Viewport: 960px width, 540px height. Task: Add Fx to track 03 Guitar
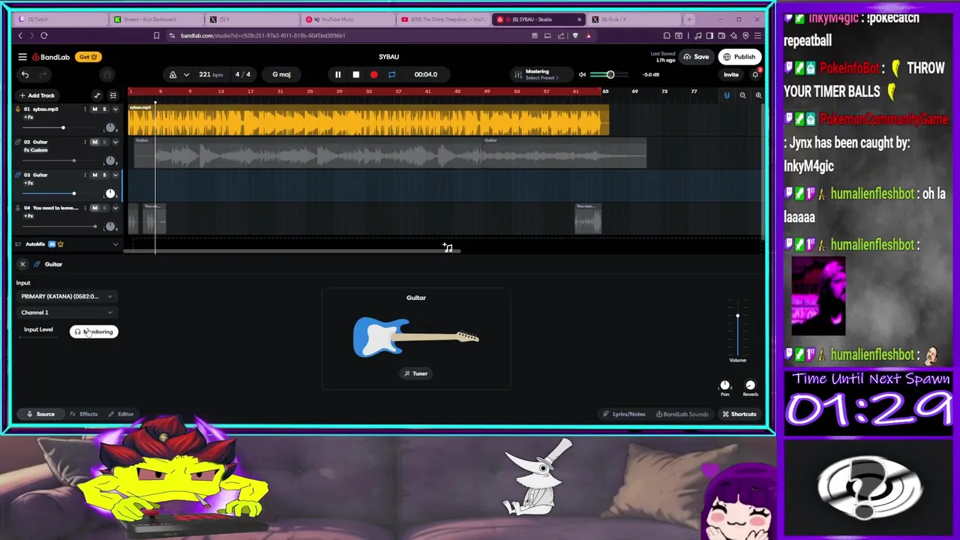pos(28,183)
